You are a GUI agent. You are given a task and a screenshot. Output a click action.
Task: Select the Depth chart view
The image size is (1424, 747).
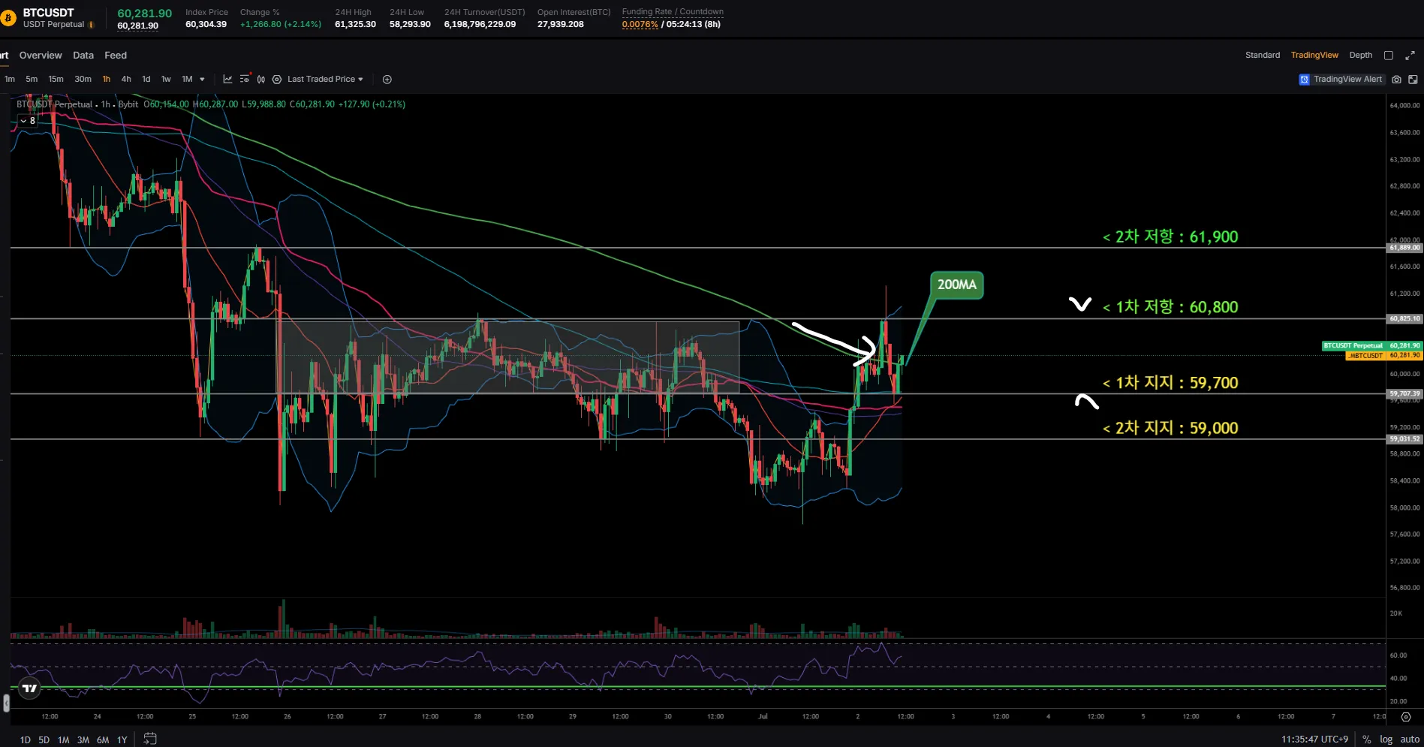pos(1360,56)
